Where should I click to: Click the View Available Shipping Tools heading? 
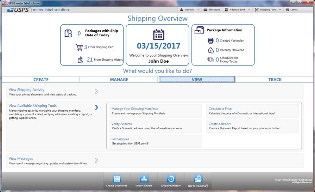pos(32,106)
